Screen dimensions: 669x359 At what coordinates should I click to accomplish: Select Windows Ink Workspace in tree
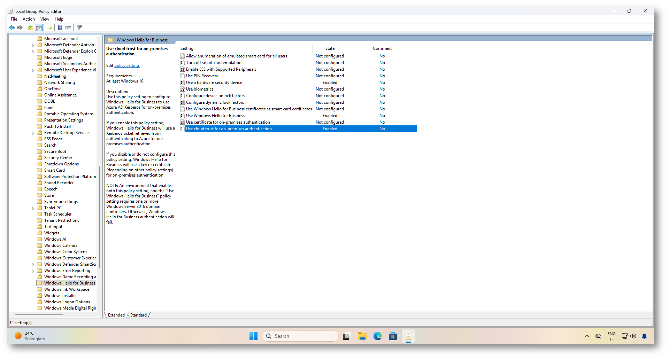click(67, 289)
